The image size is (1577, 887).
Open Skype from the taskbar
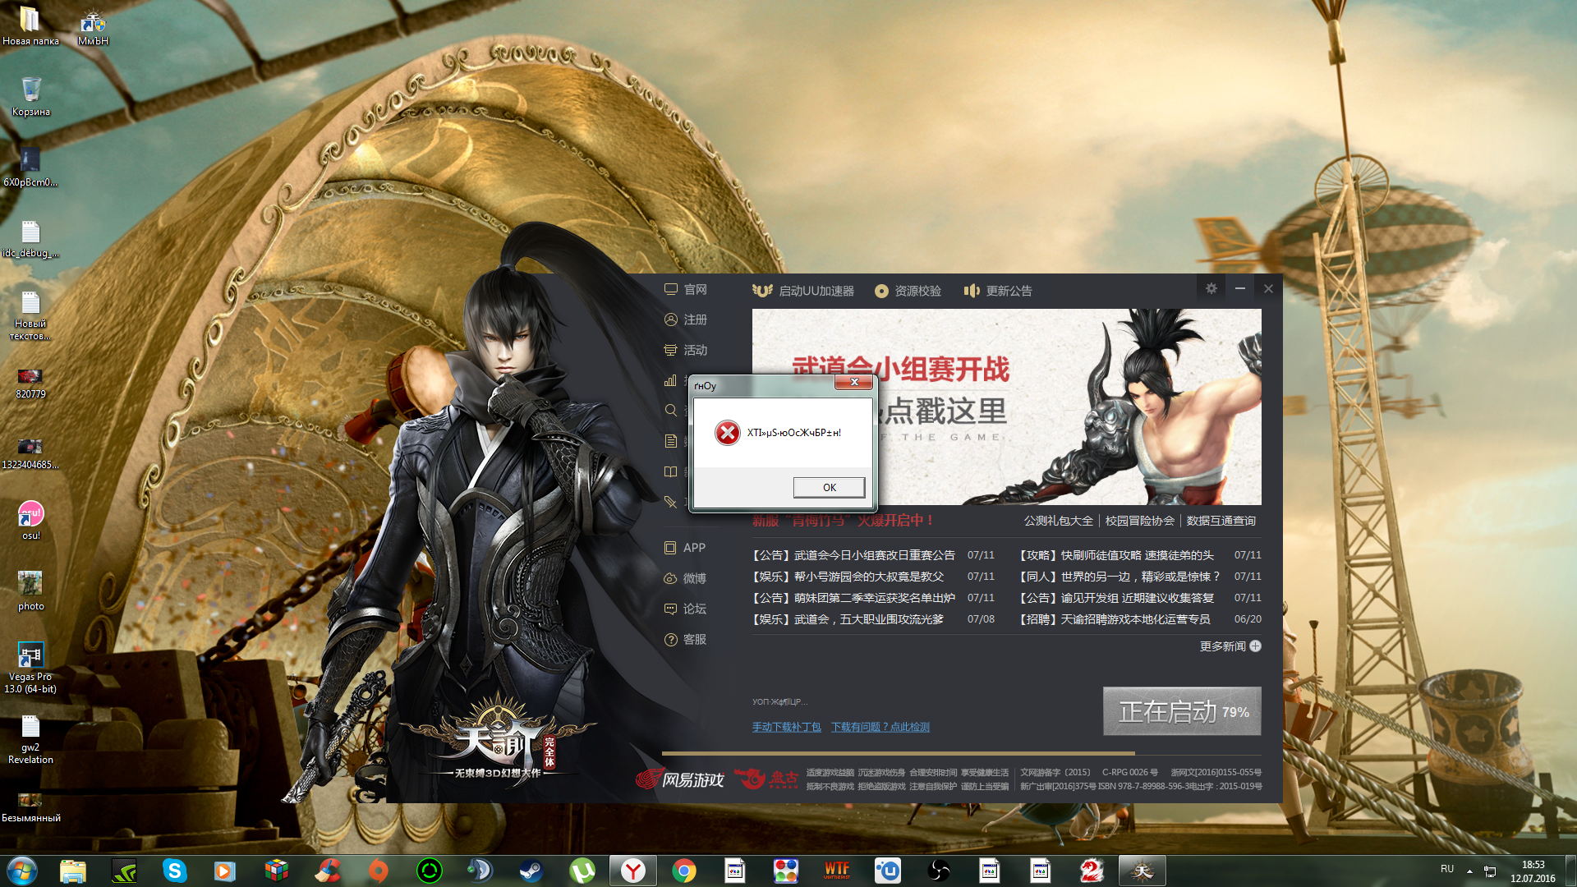[174, 871]
